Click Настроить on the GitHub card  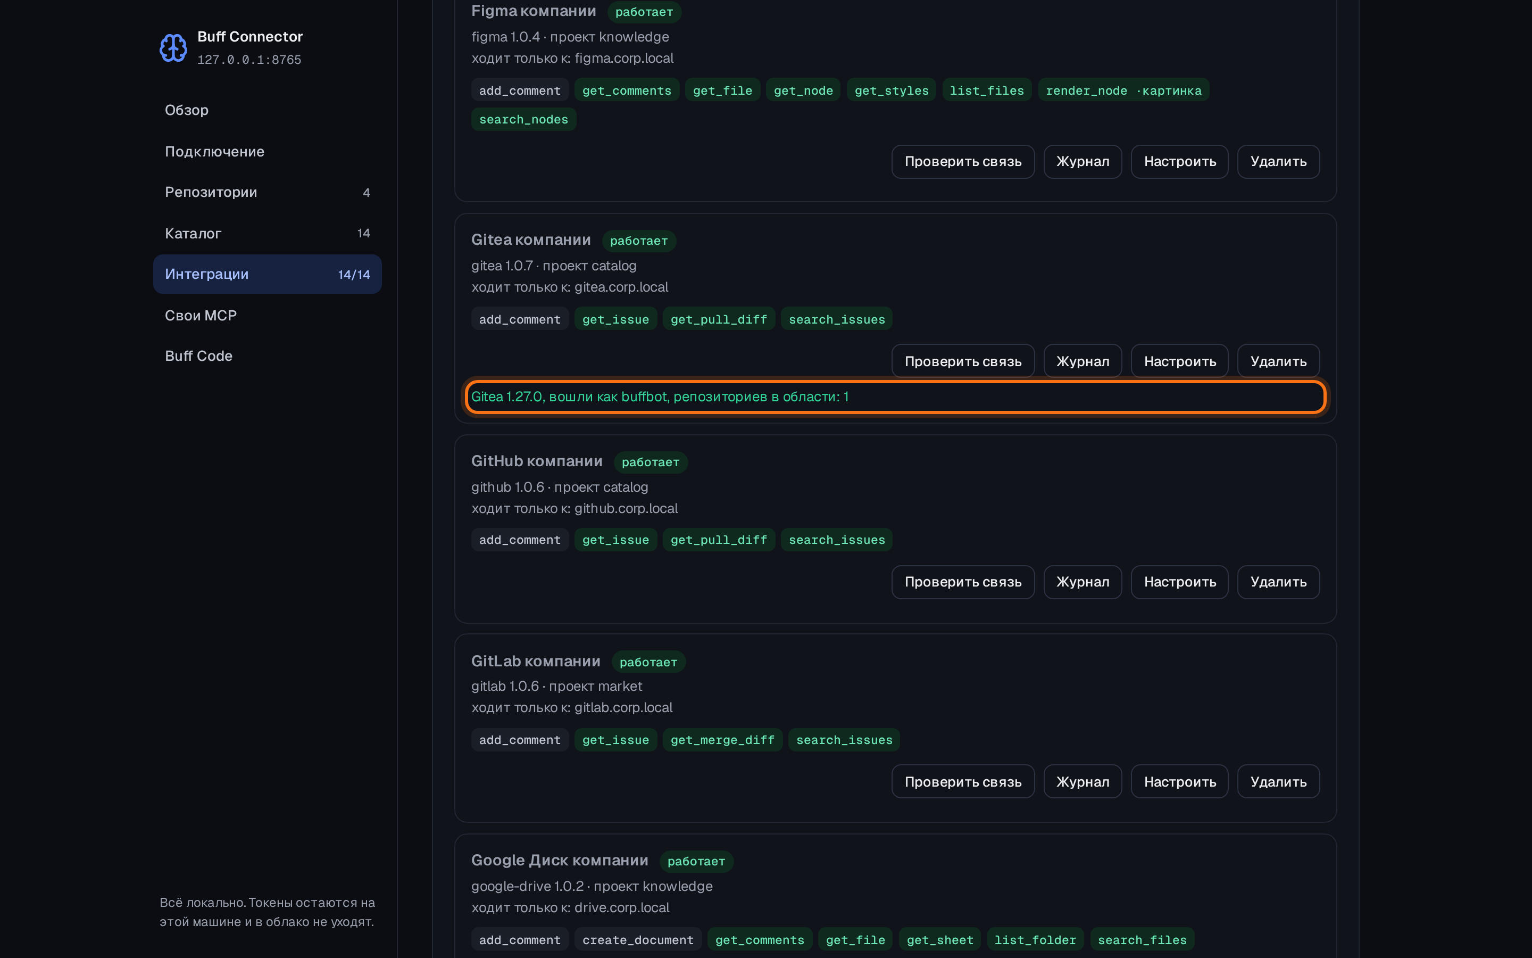pos(1179,582)
